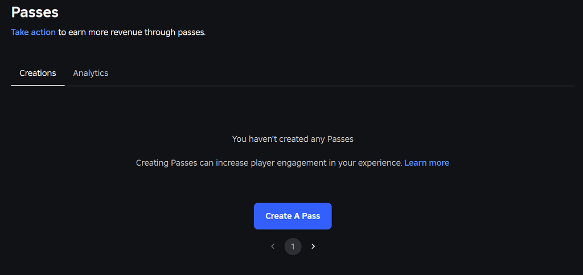Viewport: 583px width, 275px height.
Task: Advance pagination with the right chevron
Action: tap(313, 247)
